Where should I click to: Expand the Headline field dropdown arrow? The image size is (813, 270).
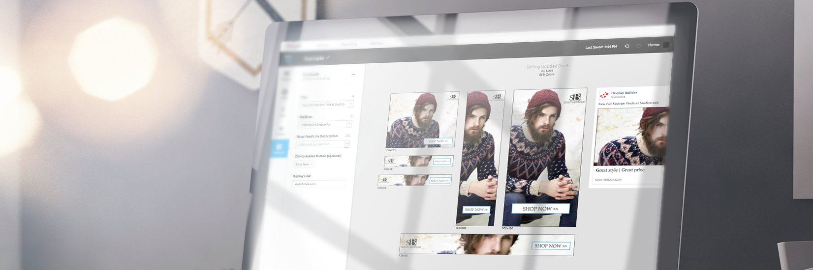349,124
